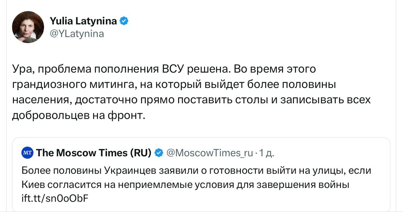Open Yulia Latynina's profile photo

pos(28,27)
